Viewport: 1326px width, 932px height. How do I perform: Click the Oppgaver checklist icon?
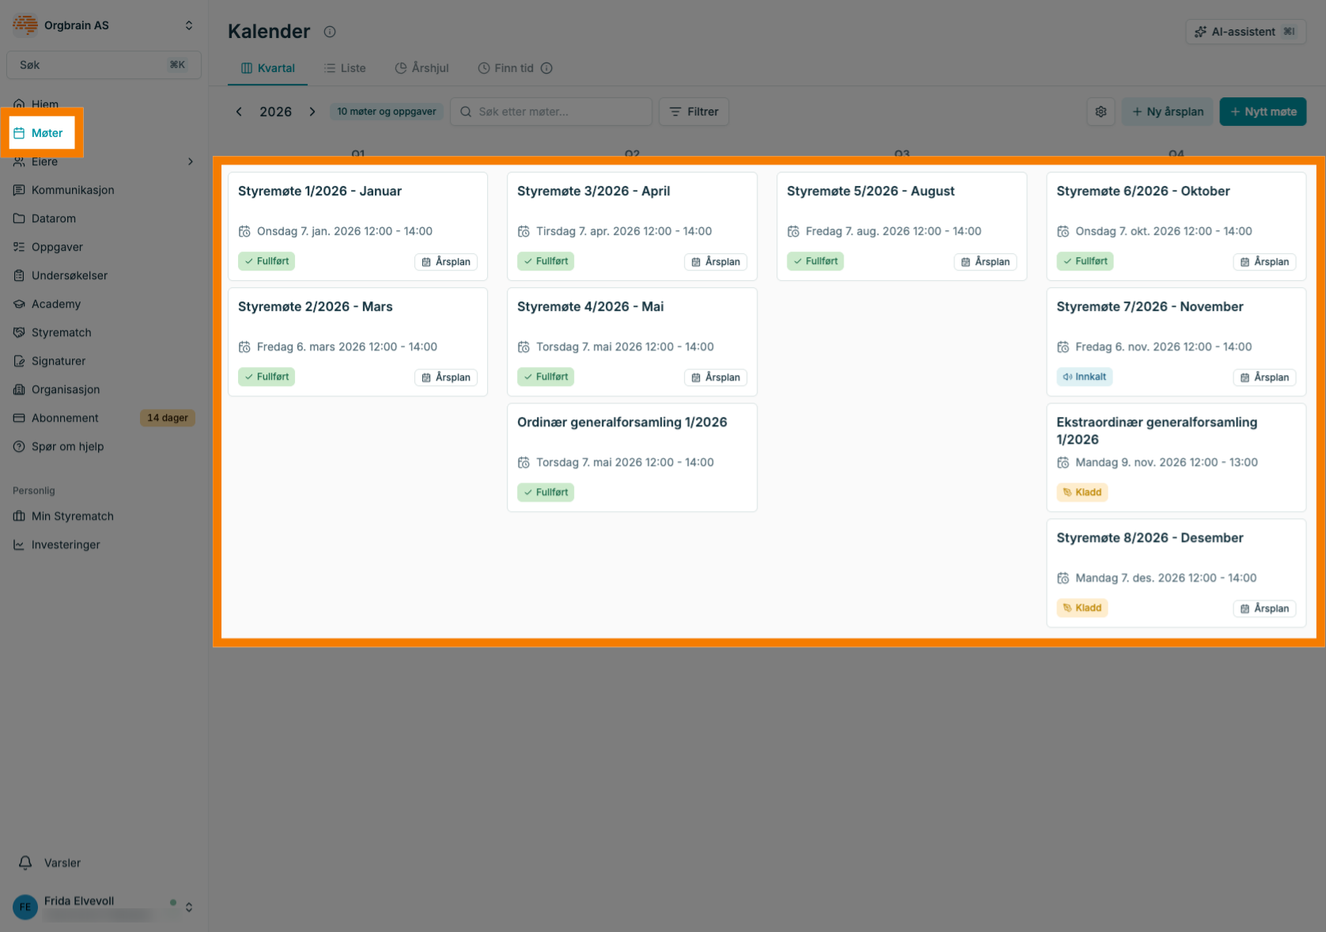(19, 247)
